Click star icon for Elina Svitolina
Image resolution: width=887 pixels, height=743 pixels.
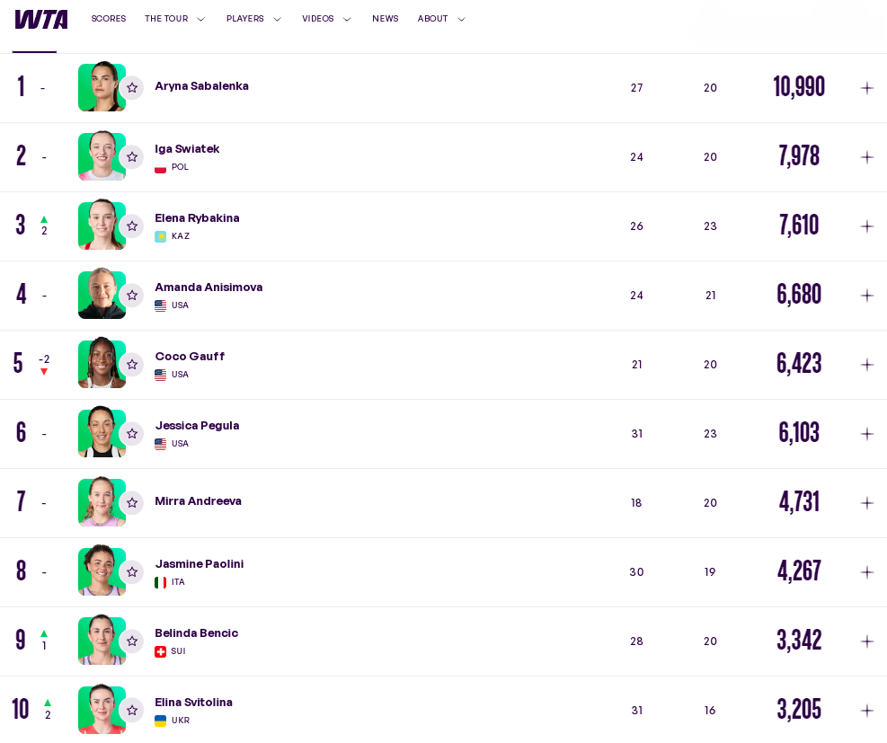pos(132,711)
